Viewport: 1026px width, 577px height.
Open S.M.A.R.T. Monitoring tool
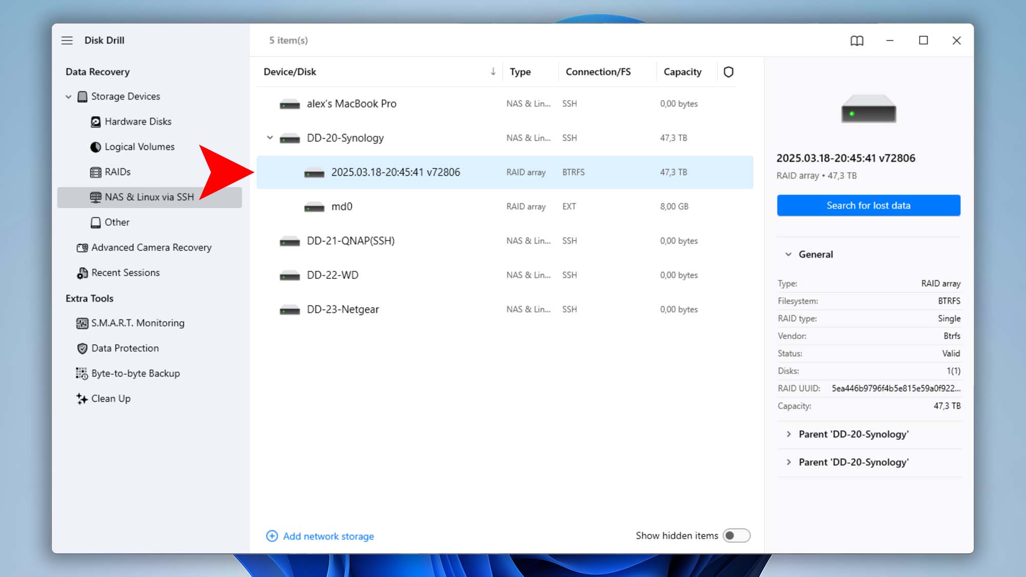pos(137,323)
